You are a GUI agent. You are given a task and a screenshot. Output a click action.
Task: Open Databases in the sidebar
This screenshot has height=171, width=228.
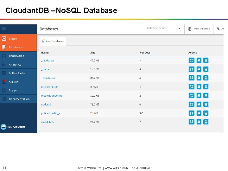pyautogui.click(x=18, y=47)
